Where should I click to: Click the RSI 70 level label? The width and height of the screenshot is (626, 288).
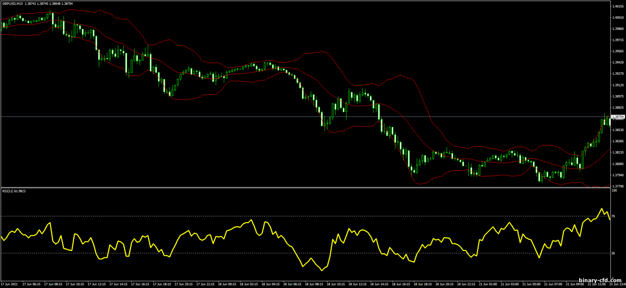click(613, 217)
